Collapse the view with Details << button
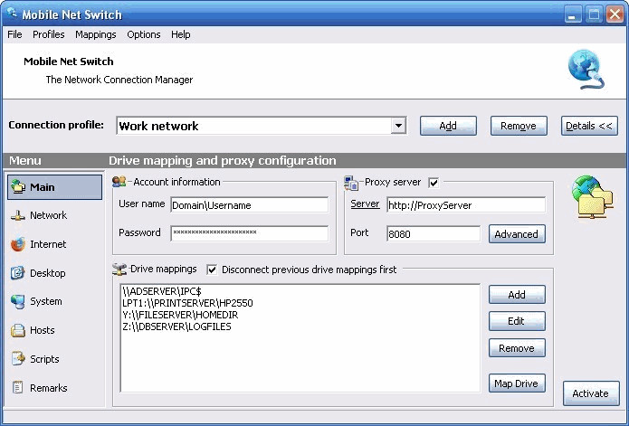The width and height of the screenshot is (629, 426). click(589, 126)
